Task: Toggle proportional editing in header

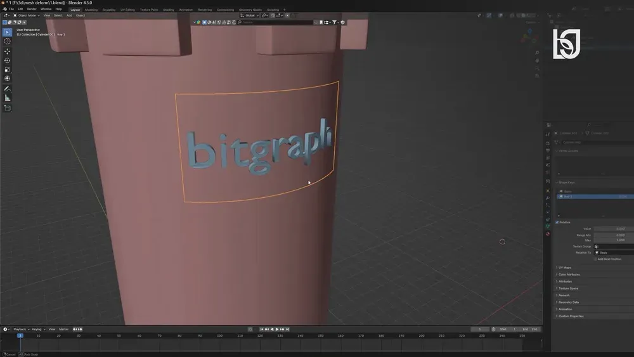Action: 287,15
